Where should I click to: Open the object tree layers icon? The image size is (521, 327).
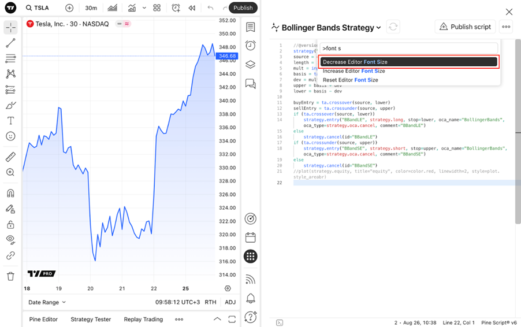click(x=251, y=65)
